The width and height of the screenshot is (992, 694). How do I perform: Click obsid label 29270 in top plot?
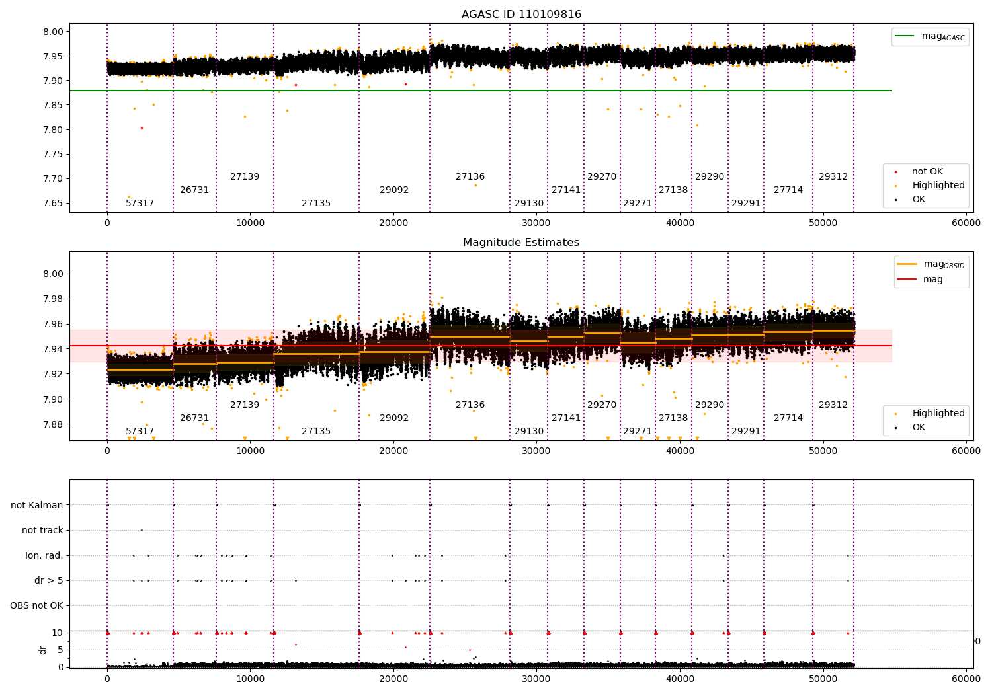click(602, 177)
